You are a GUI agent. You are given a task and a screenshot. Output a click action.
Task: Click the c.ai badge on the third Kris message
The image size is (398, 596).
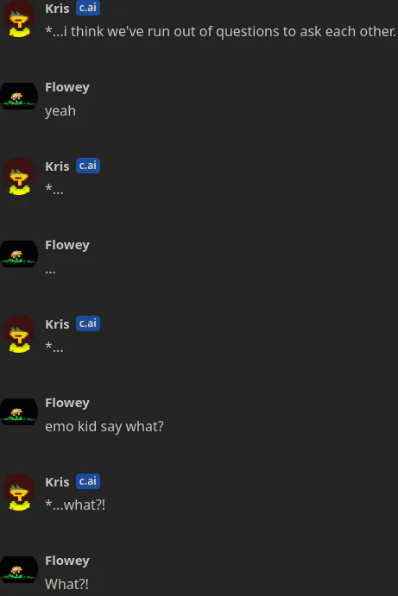[88, 323]
